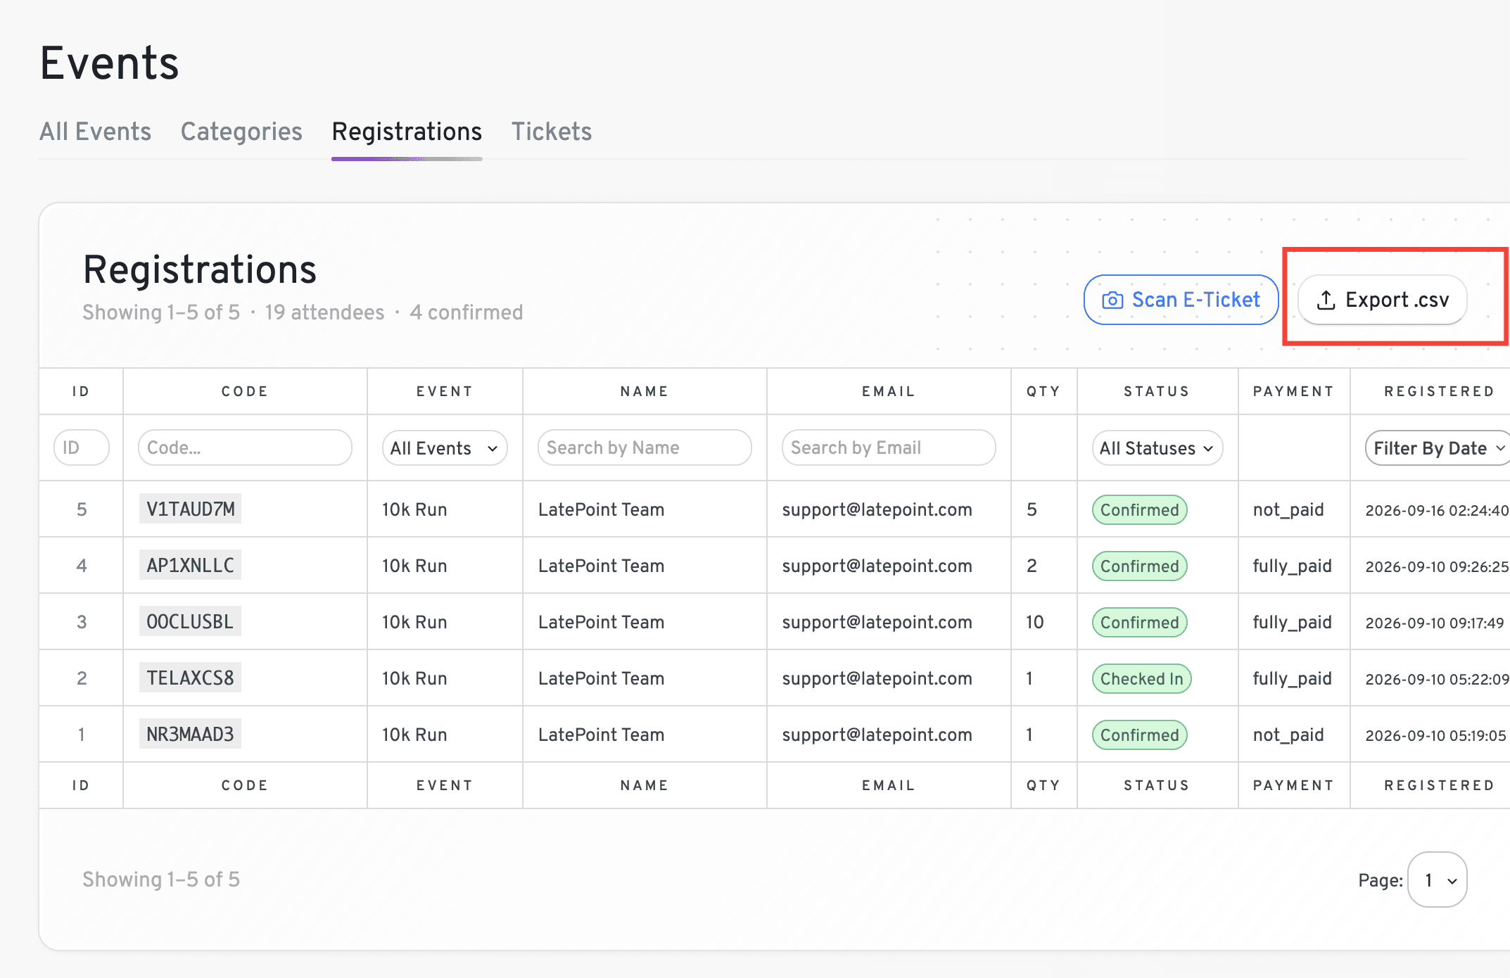Click 10k Run in the TELAXCS8 row
1510x978 pixels.
tap(414, 678)
